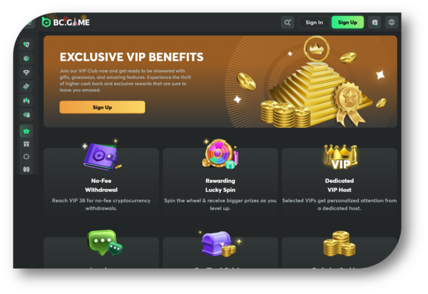Click the dotted circle sidebar icon
The height and width of the screenshot is (294, 428).
(26, 157)
